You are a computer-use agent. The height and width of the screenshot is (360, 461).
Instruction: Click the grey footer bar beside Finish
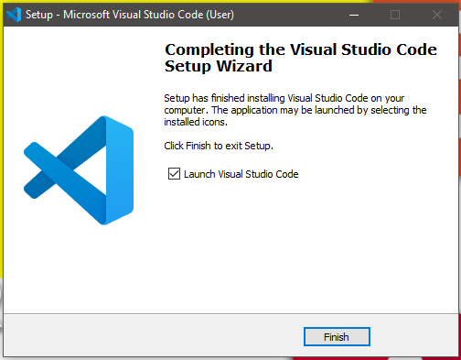[153, 336]
